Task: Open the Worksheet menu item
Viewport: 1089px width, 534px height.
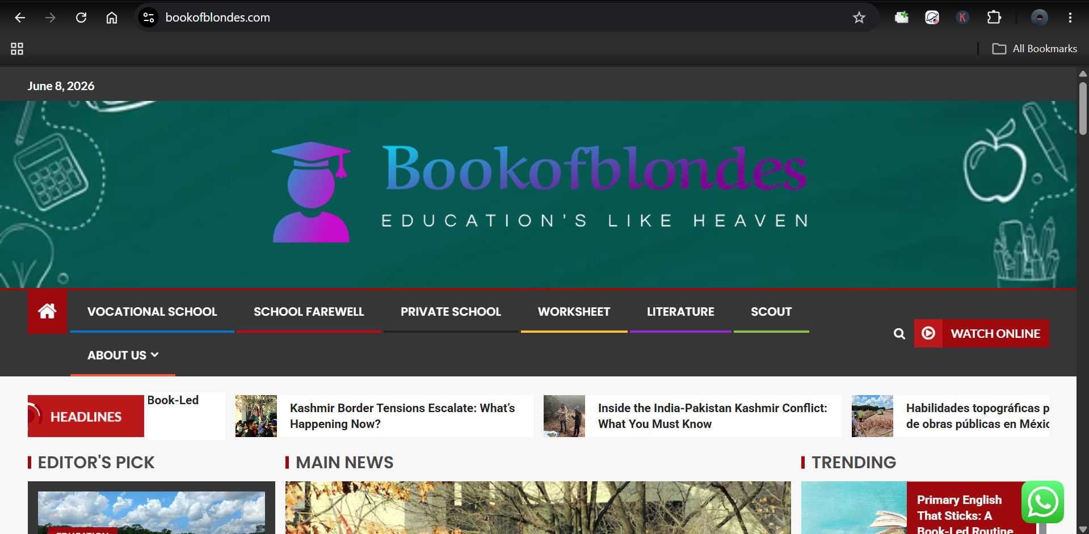Action: [x=574, y=312]
